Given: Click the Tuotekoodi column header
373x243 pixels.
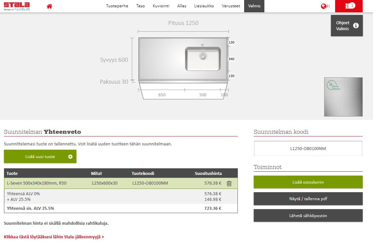Looking at the screenshot, I should click(x=143, y=174).
